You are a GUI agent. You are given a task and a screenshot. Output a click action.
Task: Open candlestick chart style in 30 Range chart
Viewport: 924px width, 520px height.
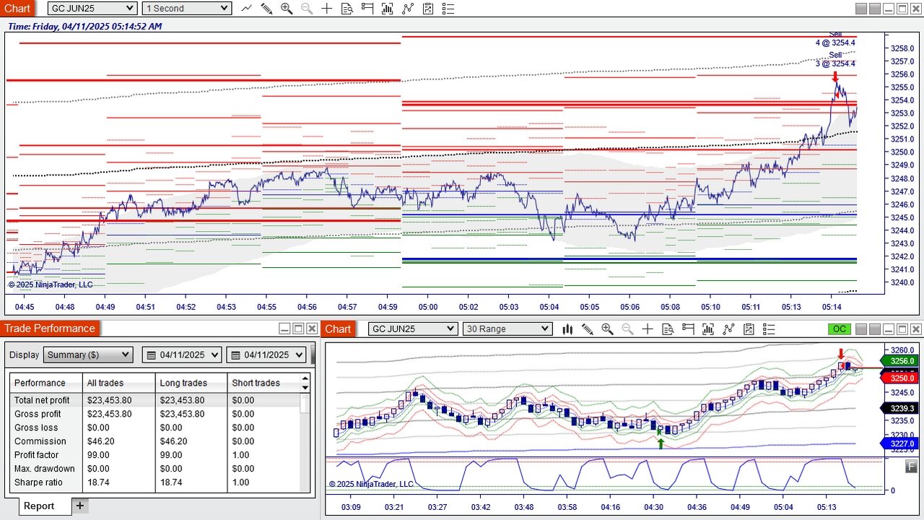pyautogui.click(x=567, y=329)
